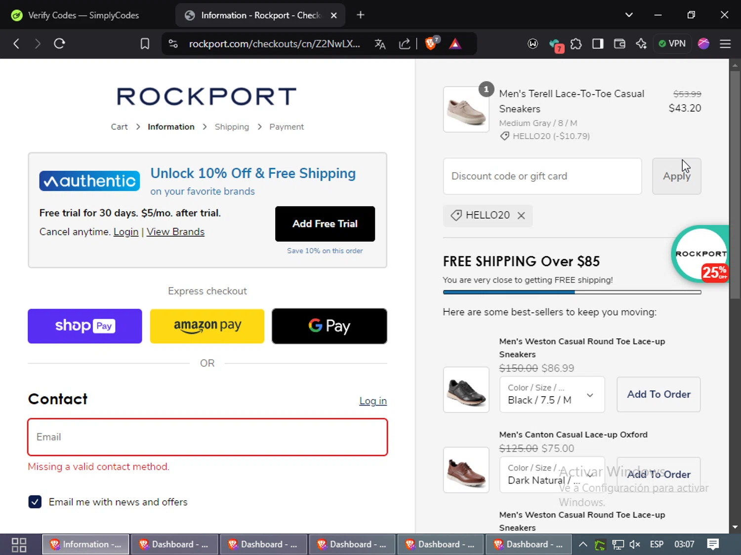Click the Canton Oxford shoe thumbnail
741x555 pixels.
click(x=466, y=470)
